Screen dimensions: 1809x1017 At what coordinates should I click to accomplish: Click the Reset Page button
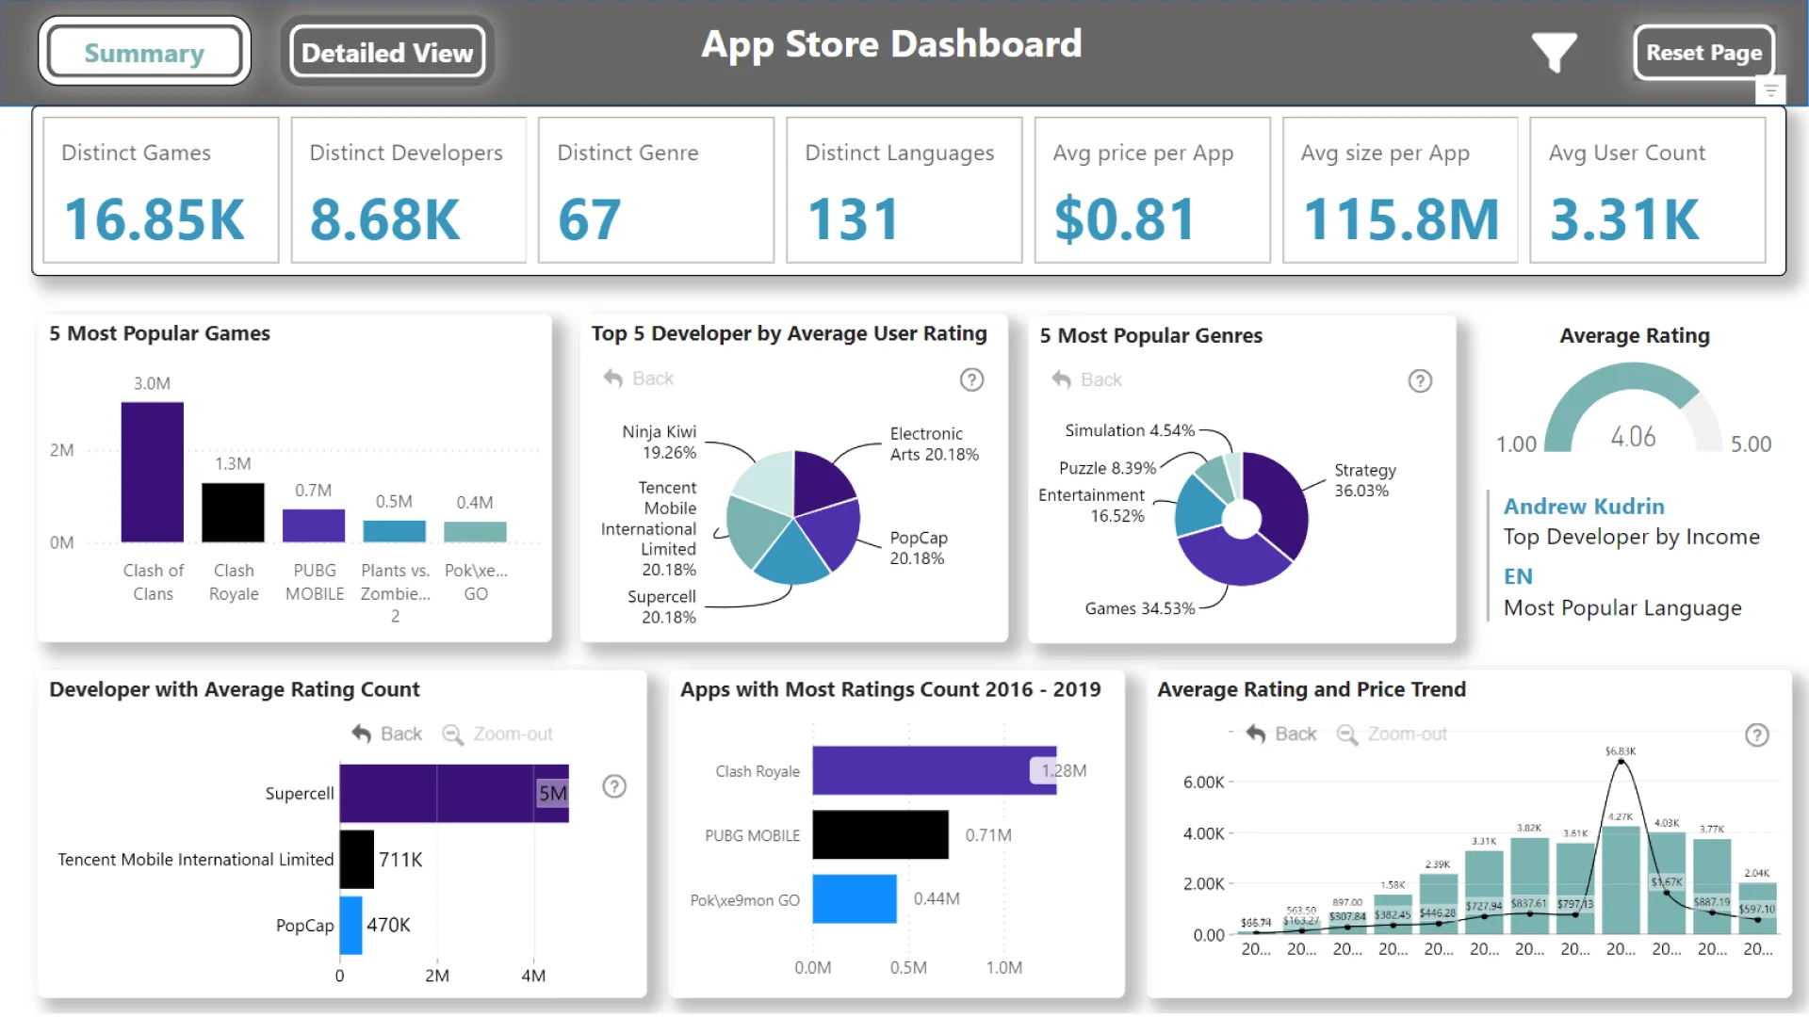pos(1703,52)
